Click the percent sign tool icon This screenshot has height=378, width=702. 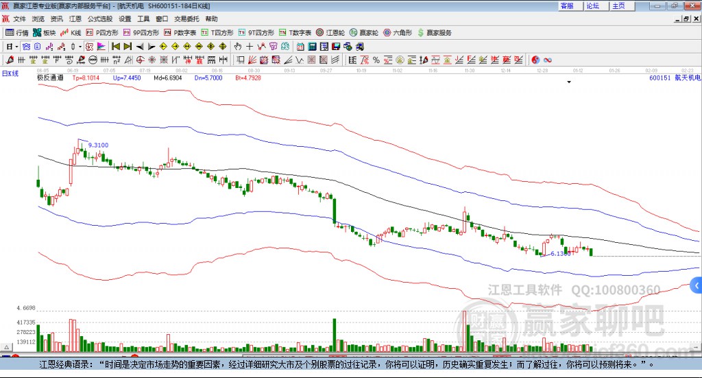pos(376,60)
